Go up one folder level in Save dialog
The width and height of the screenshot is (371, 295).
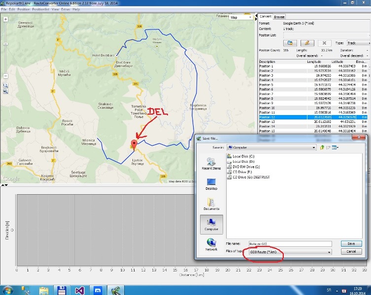click(x=322, y=147)
